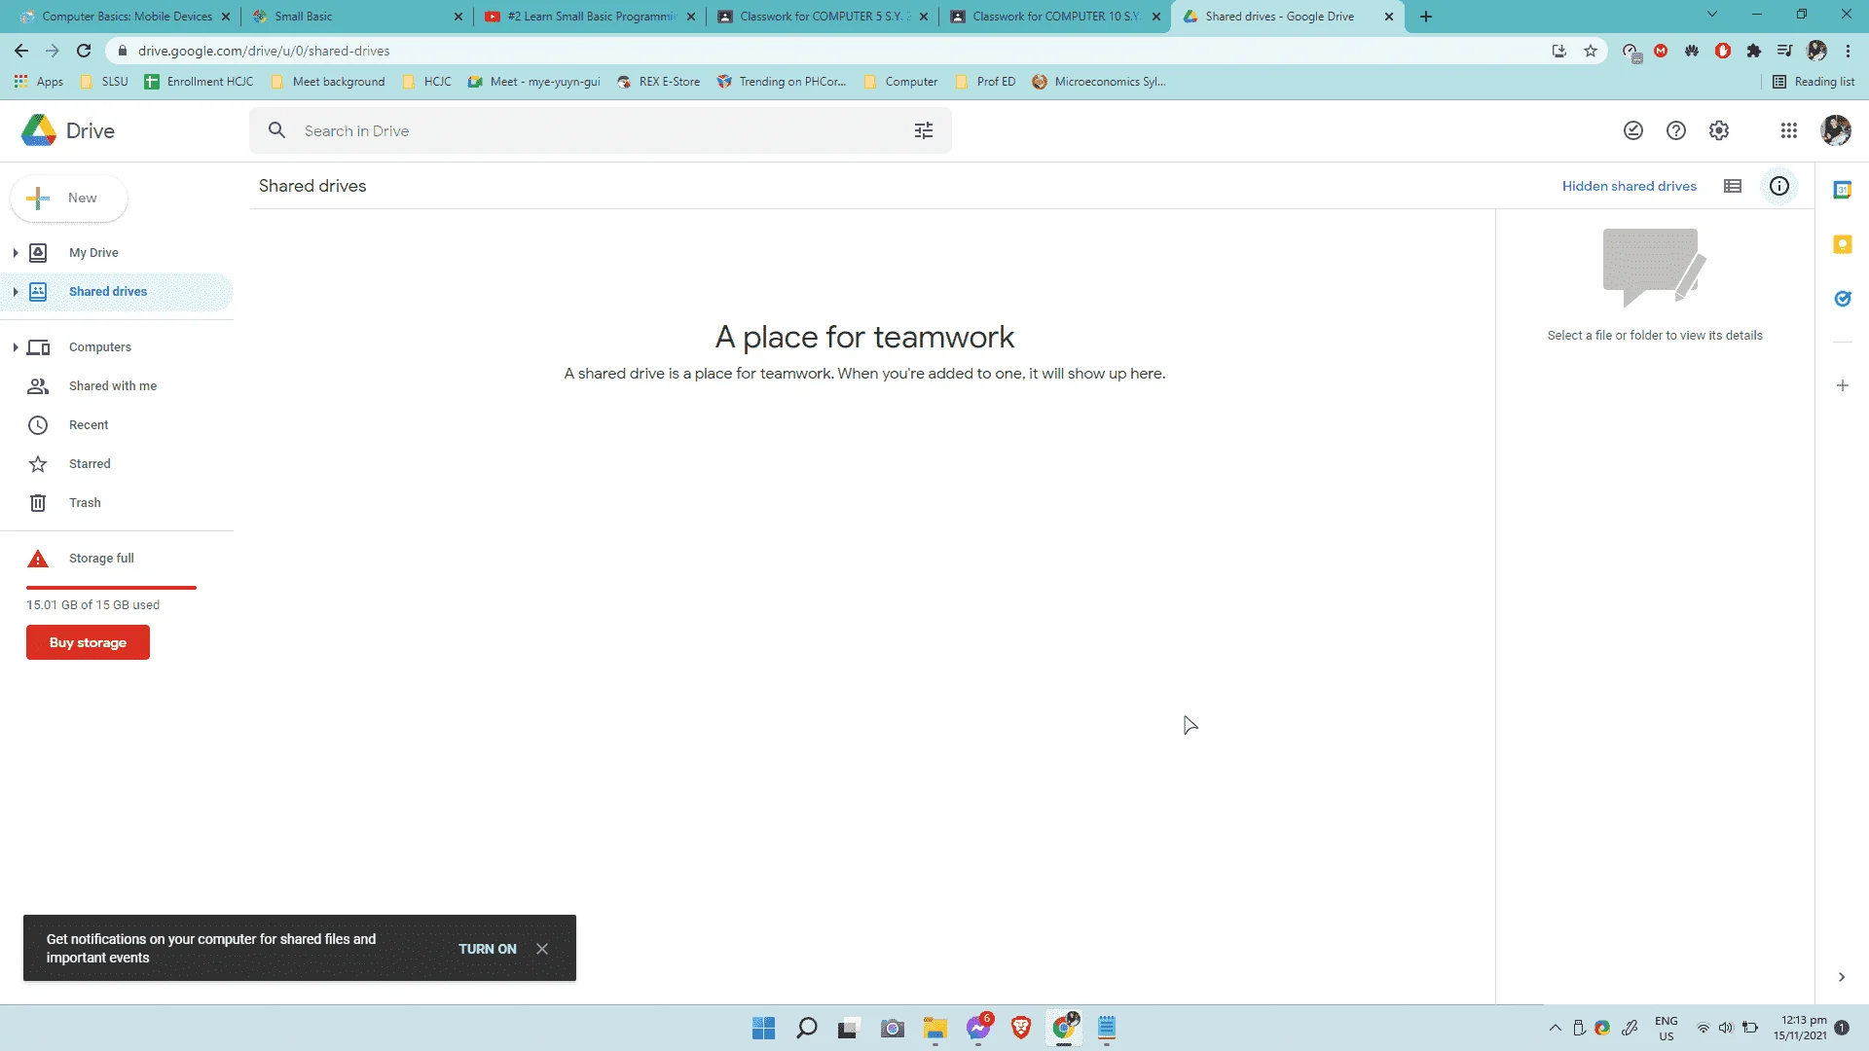Image resolution: width=1869 pixels, height=1051 pixels.
Task: Open the Prof ED bookmark folder
Action: [985, 82]
